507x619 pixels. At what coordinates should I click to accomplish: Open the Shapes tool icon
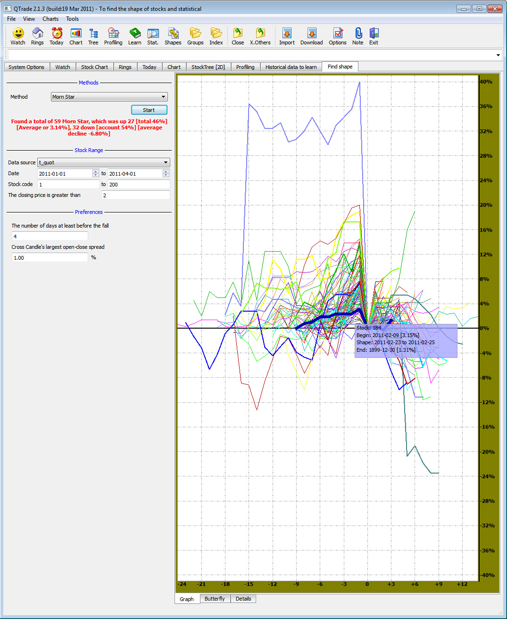pyautogui.click(x=173, y=33)
